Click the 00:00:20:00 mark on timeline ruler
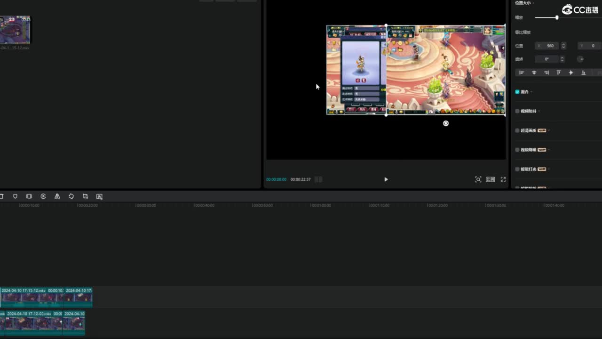 point(87,205)
